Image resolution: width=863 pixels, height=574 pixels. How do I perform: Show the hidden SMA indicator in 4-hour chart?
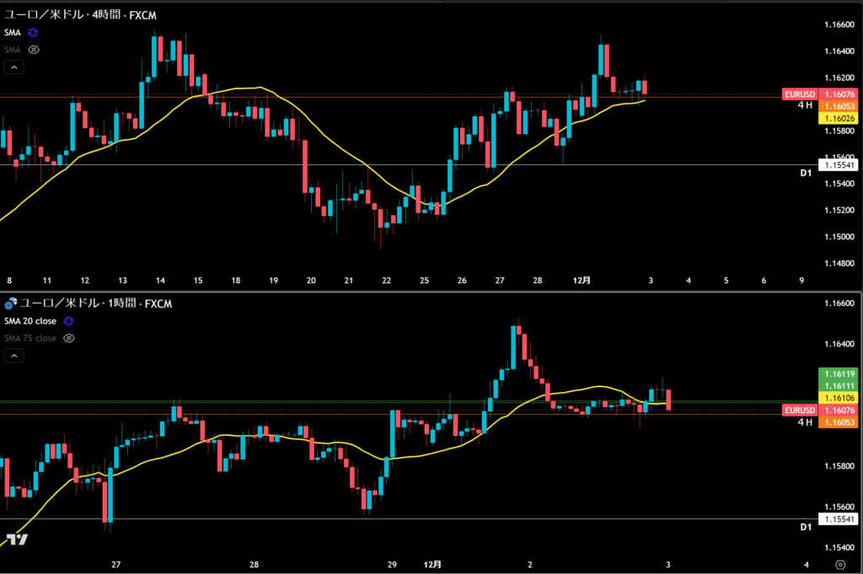34,50
